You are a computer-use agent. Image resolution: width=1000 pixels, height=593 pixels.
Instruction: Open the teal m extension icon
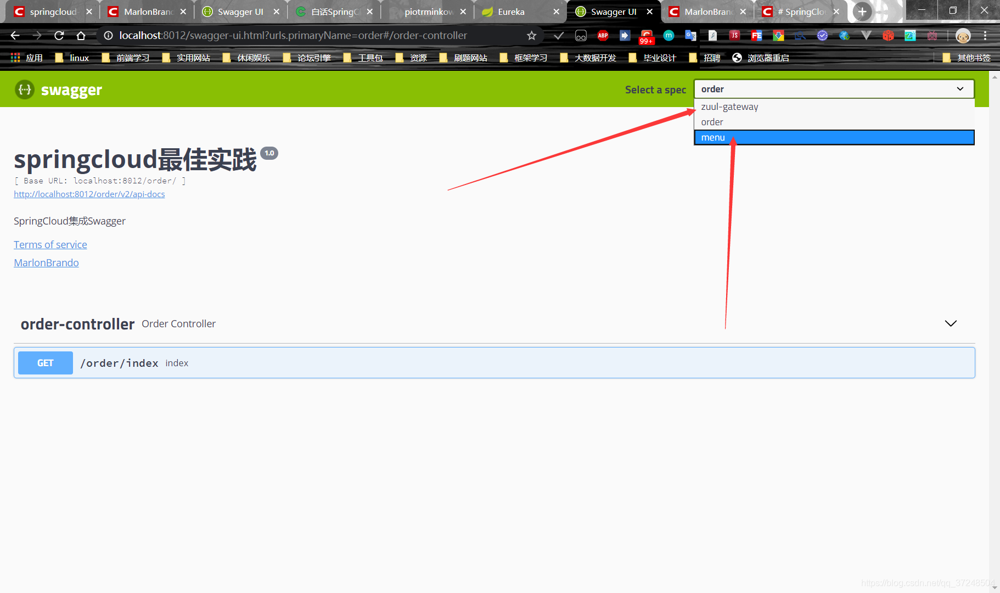coord(668,36)
